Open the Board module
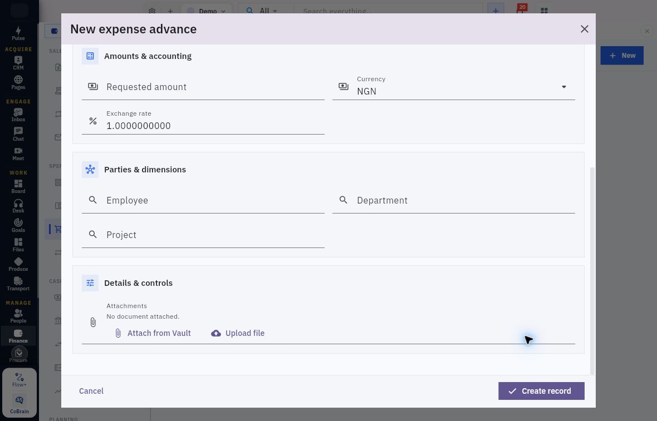657x421 pixels. coord(18,186)
